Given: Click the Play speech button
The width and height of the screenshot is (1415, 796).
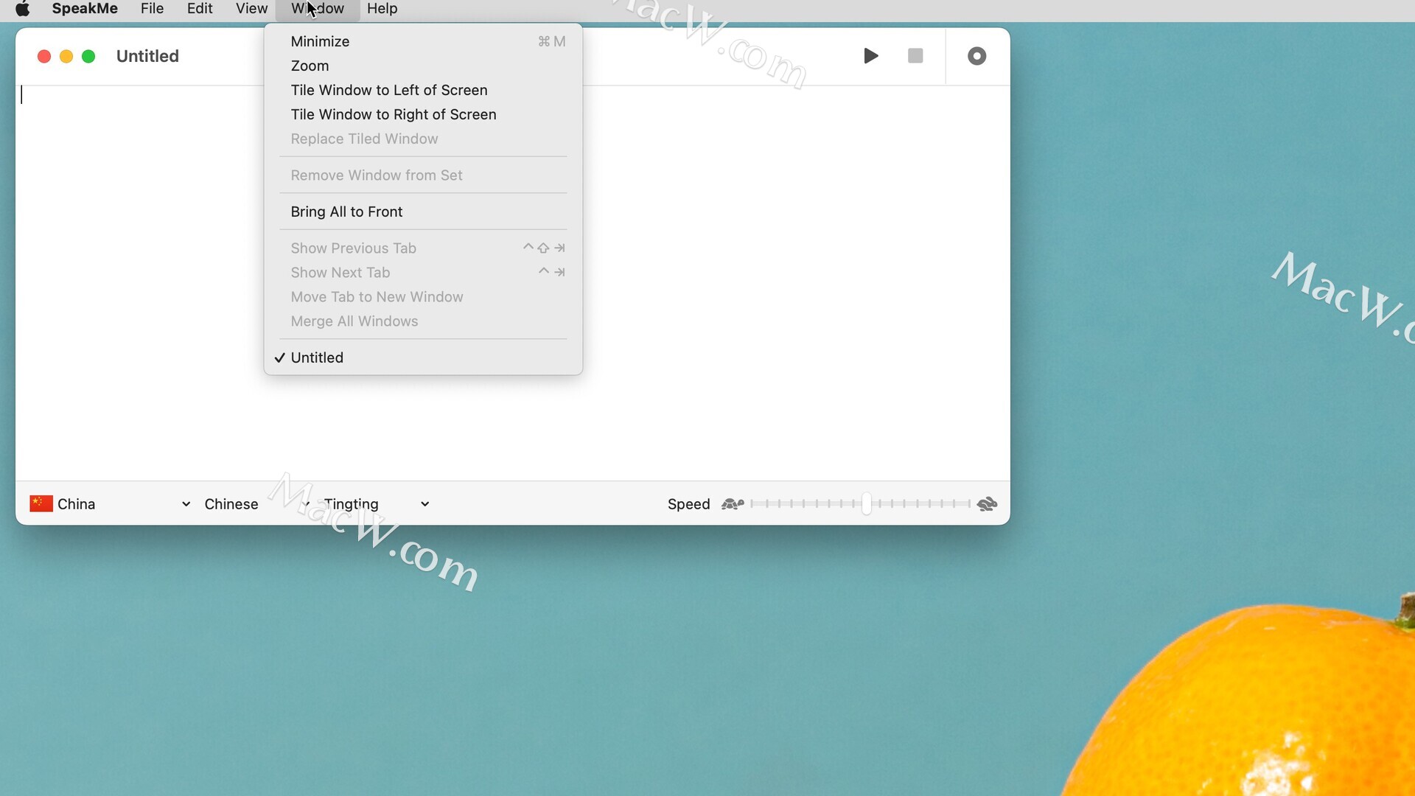Looking at the screenshot, I should 870,56.
